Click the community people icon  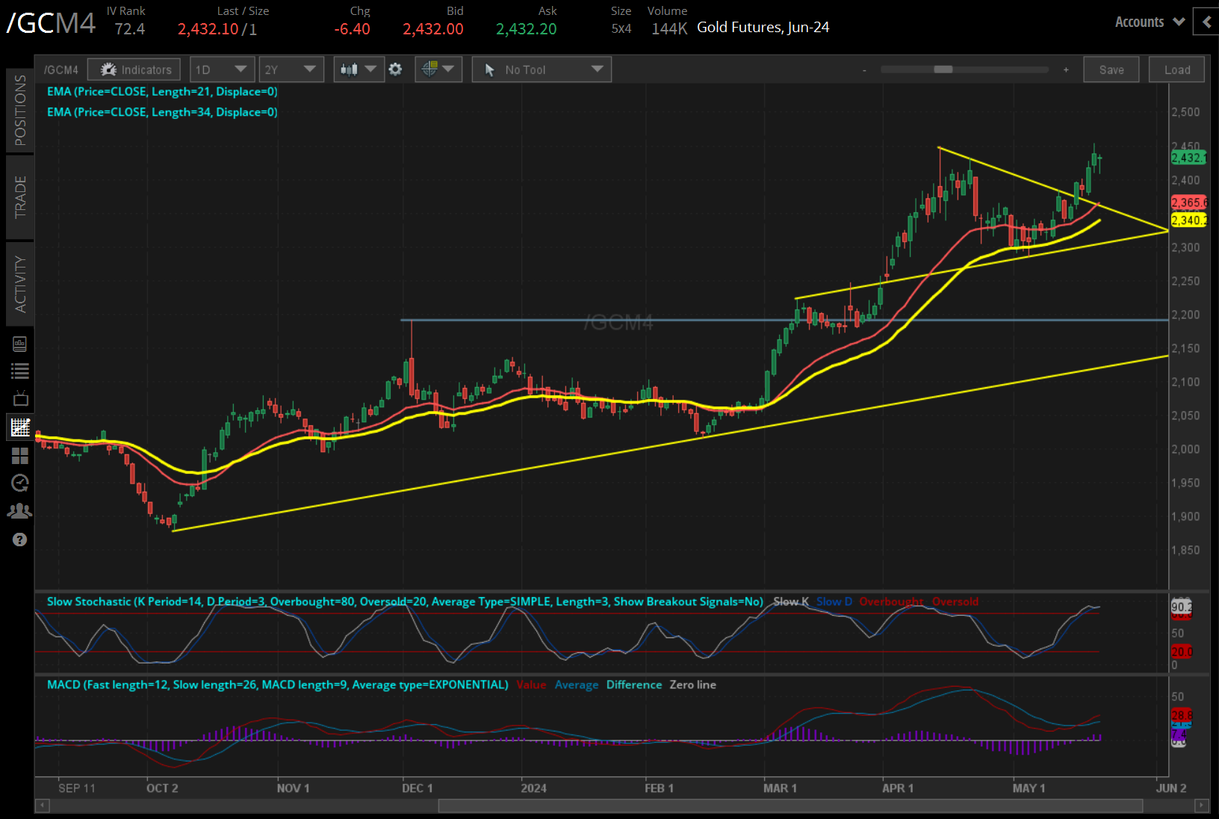(20, 510)
